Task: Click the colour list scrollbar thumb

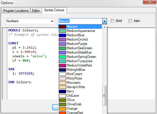Action: click(104, 96)
